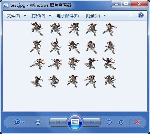Expand the 打印(P) dropdown arrow
The width and height of the screenshot is (150, 134).
pyautogui.click(x=50, y=16)
